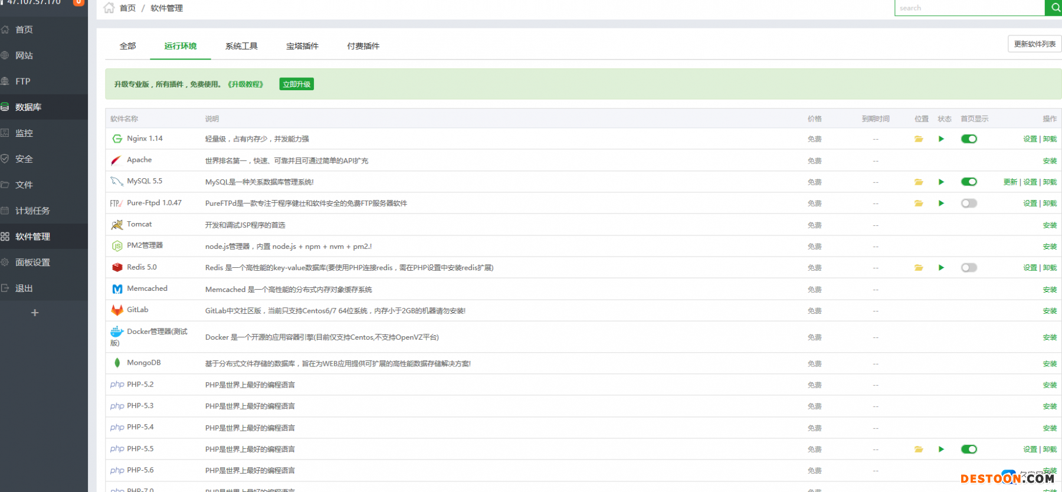
Task: Open Nginx install folder location icon
Action: click(x=919, y=139)
